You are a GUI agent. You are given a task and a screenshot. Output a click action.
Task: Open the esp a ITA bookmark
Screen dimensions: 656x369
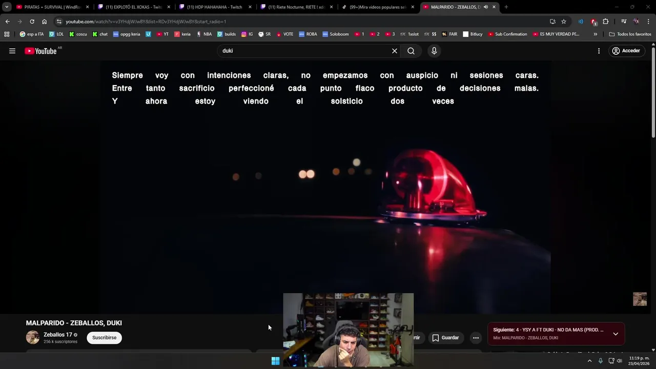(32, 34)
